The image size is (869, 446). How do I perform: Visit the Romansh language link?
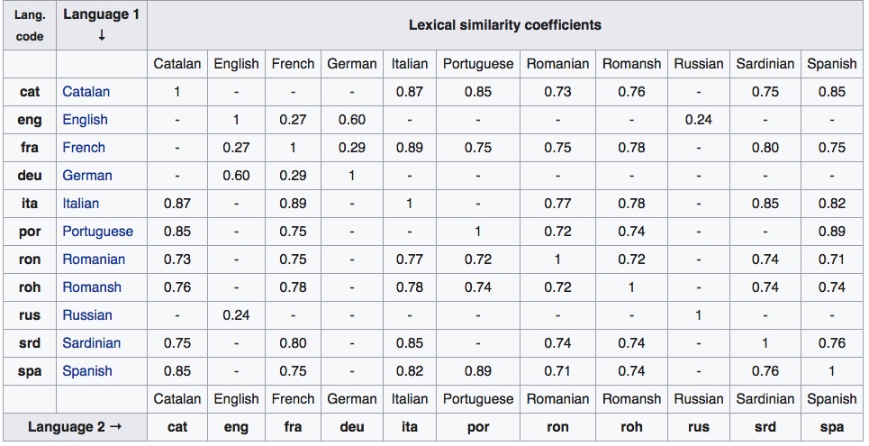coord(92,287)
